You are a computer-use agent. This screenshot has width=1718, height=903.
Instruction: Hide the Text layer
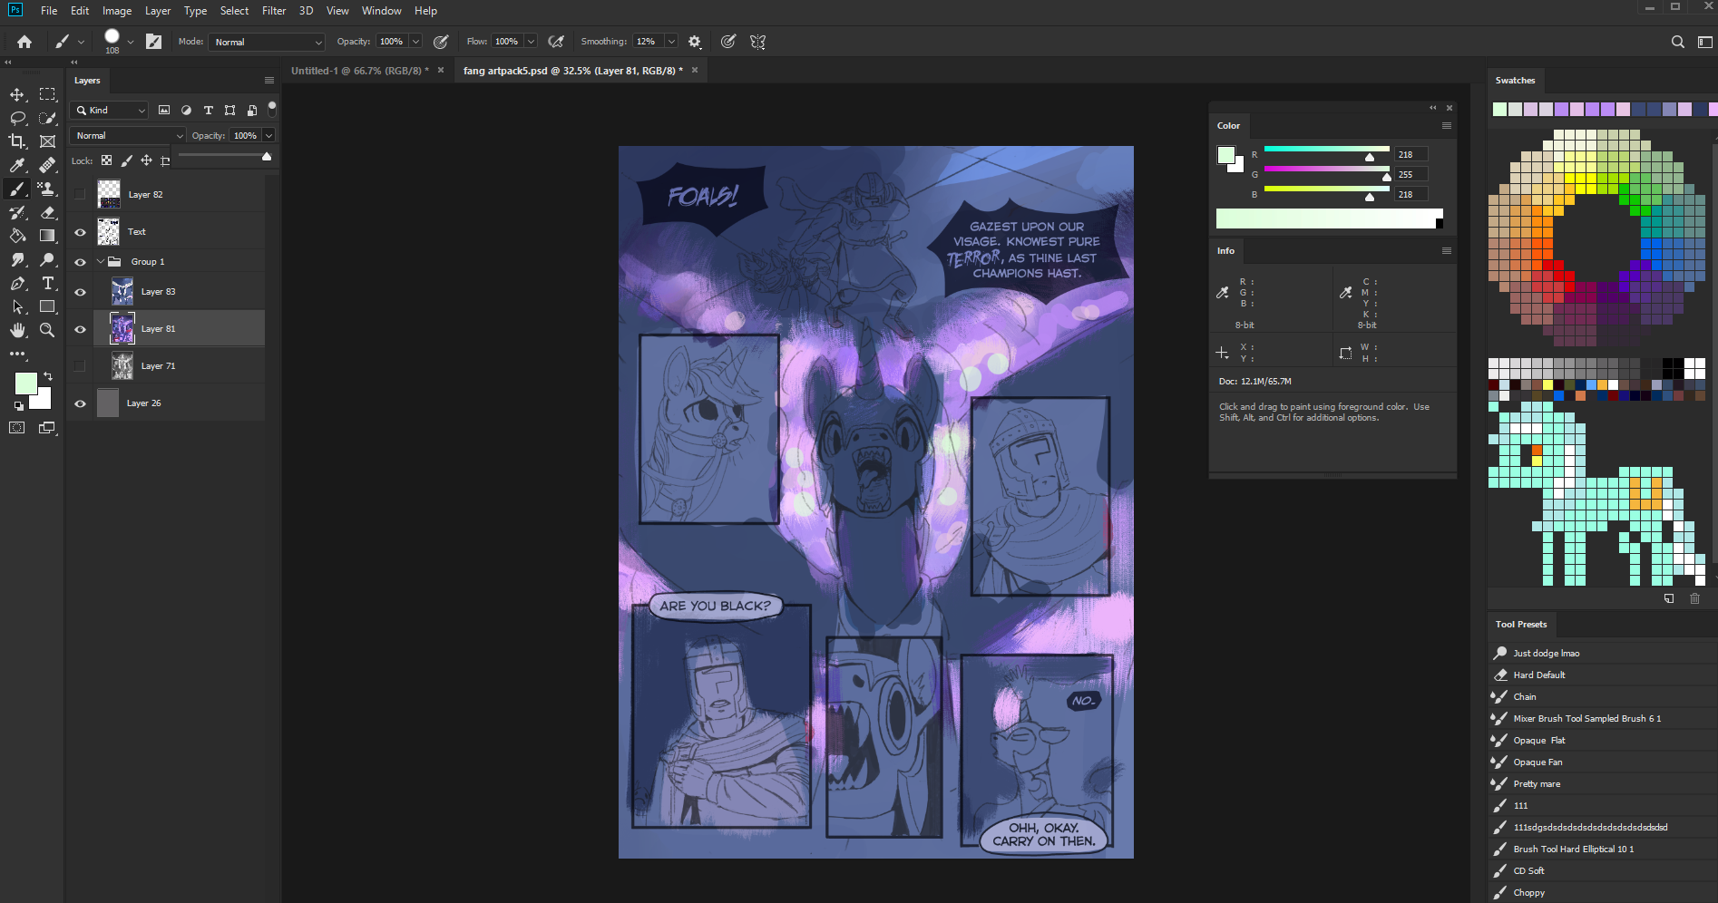(x=80, y=232)
